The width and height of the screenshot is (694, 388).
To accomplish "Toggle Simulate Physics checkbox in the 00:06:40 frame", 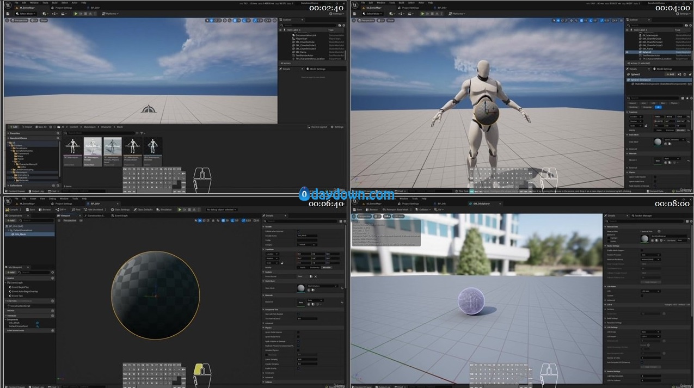I will click(x=298, y=350).
